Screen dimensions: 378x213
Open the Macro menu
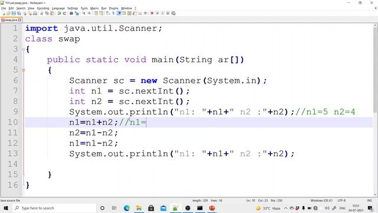point(94,8)
